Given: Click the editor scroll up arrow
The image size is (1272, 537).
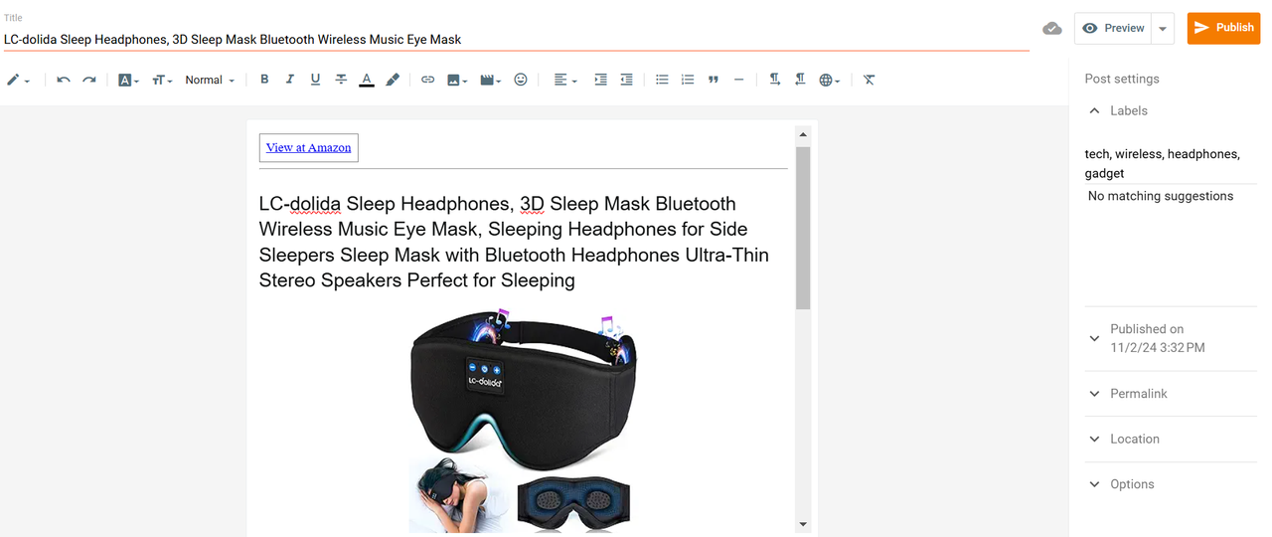Looking at the screenshot, I should click(x=803, y=134).
